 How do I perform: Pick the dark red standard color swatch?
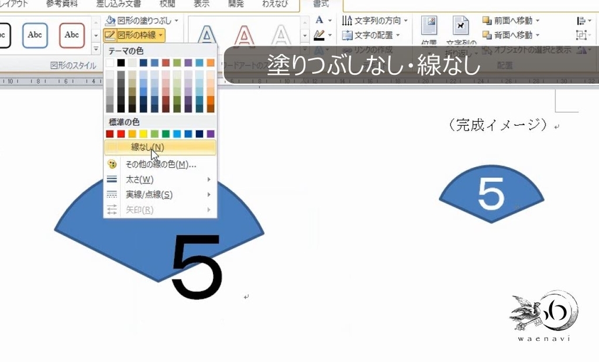click(x=109, y=133)
